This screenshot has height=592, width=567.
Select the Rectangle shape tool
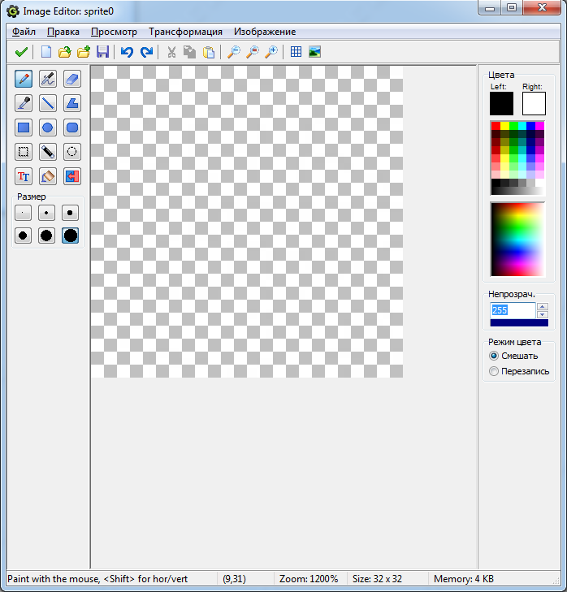click(x=24, y=127)
